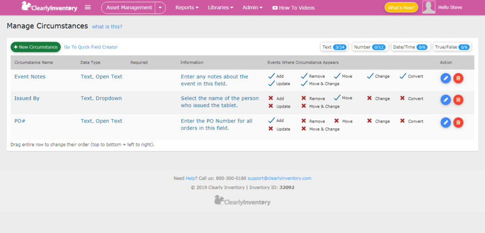The width and height of the screenshot is (485, 233).
Task: Create a New Circumstance
Action: (x=35, y=47)
